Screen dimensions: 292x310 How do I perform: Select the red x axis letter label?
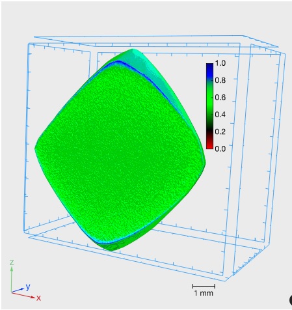click(38, 298)
